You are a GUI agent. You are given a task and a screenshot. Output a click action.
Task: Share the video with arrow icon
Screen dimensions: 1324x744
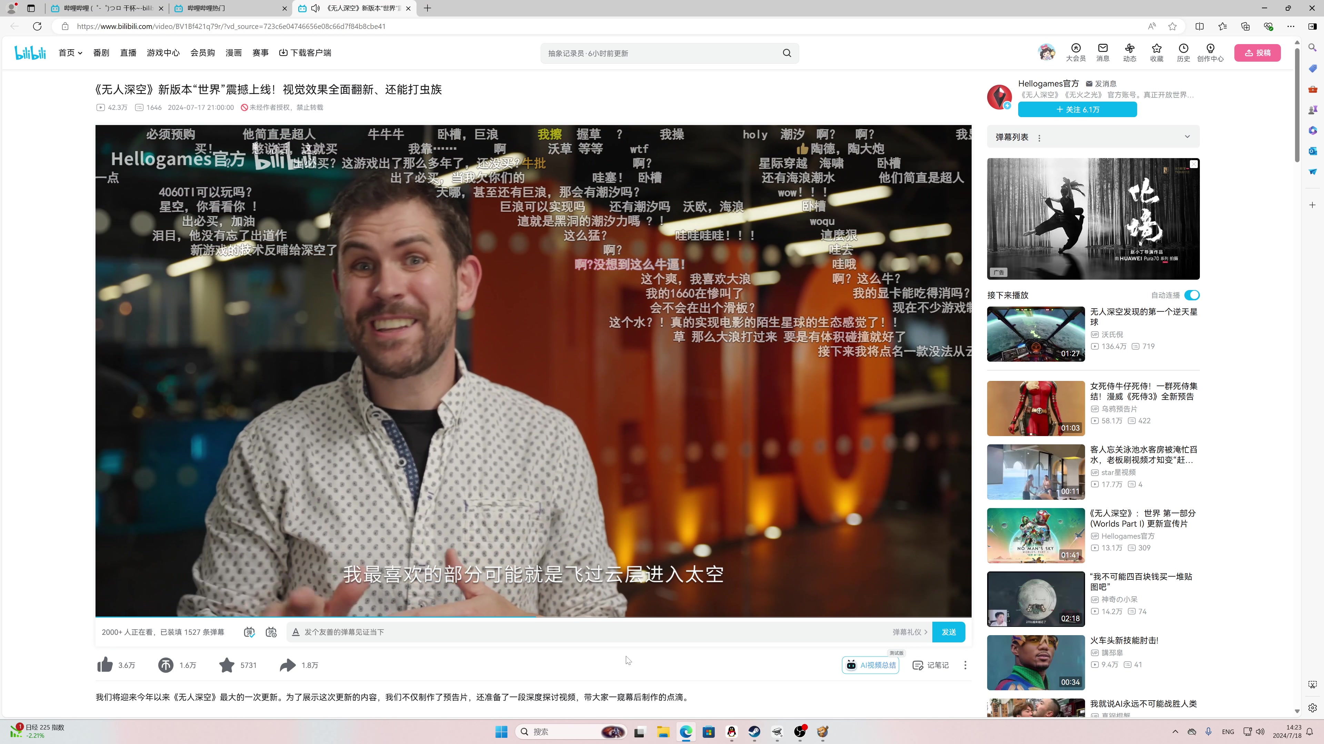288,665
